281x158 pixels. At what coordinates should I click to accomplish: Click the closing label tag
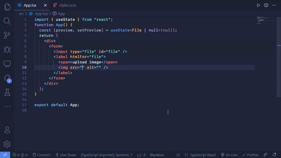(x=63, y=73)
